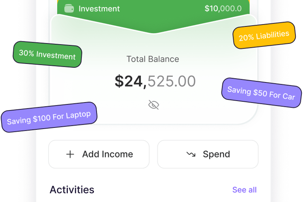Click the word Laptop in the savings tag
The image size is (303, 202).
point(78,115)
